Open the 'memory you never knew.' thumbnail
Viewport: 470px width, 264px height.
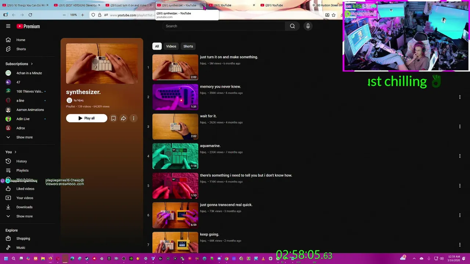pos(175,97)
